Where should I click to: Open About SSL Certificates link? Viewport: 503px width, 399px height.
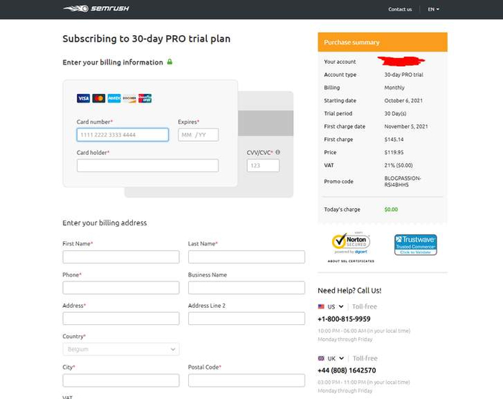point(351,261)
